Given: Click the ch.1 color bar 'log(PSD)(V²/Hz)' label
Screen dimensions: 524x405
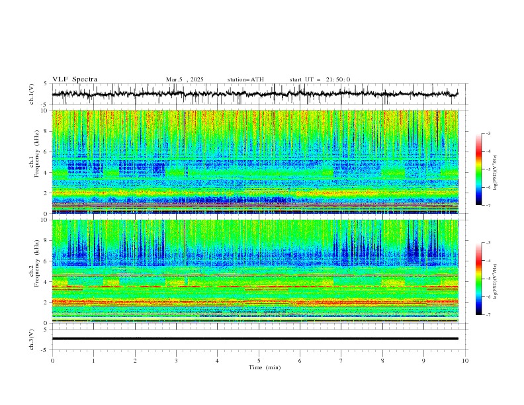Looking at the screenshot, I should (x=496, y=173).
